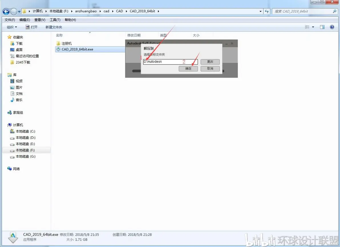This screenshot has height=247, width=340.
Task: Jump to 本地磁盘 (F:) in the breadcrumb
Action: tap(59, 11)
